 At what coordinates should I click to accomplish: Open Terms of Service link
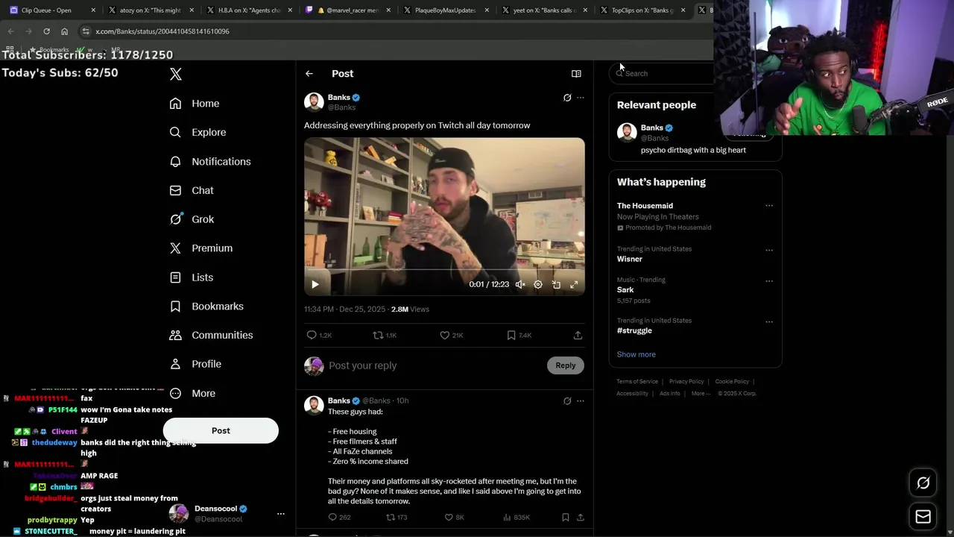637,382
